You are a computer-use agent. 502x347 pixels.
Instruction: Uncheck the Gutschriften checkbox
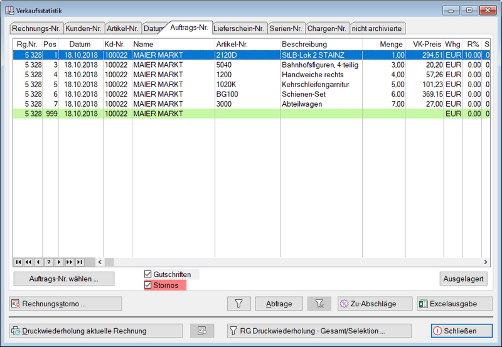pos(148,274)
